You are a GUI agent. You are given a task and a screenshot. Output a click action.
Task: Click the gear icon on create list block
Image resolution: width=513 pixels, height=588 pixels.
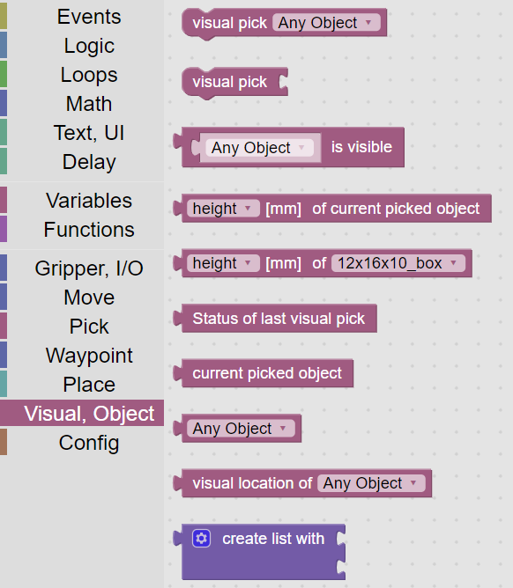coord(201,539)
